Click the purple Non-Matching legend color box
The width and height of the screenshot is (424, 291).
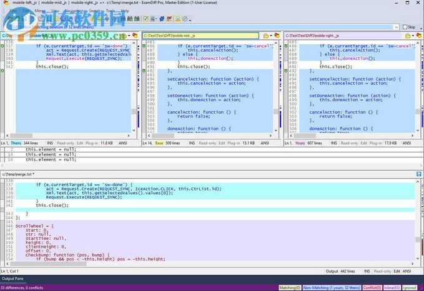(332, 287)
